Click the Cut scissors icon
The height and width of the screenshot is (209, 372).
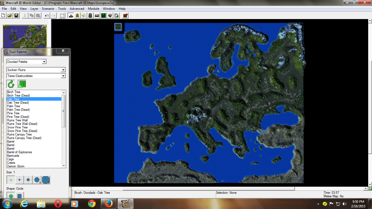25,16
